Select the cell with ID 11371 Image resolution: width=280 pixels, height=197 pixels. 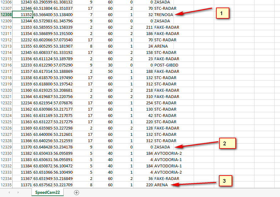point(23,185)
